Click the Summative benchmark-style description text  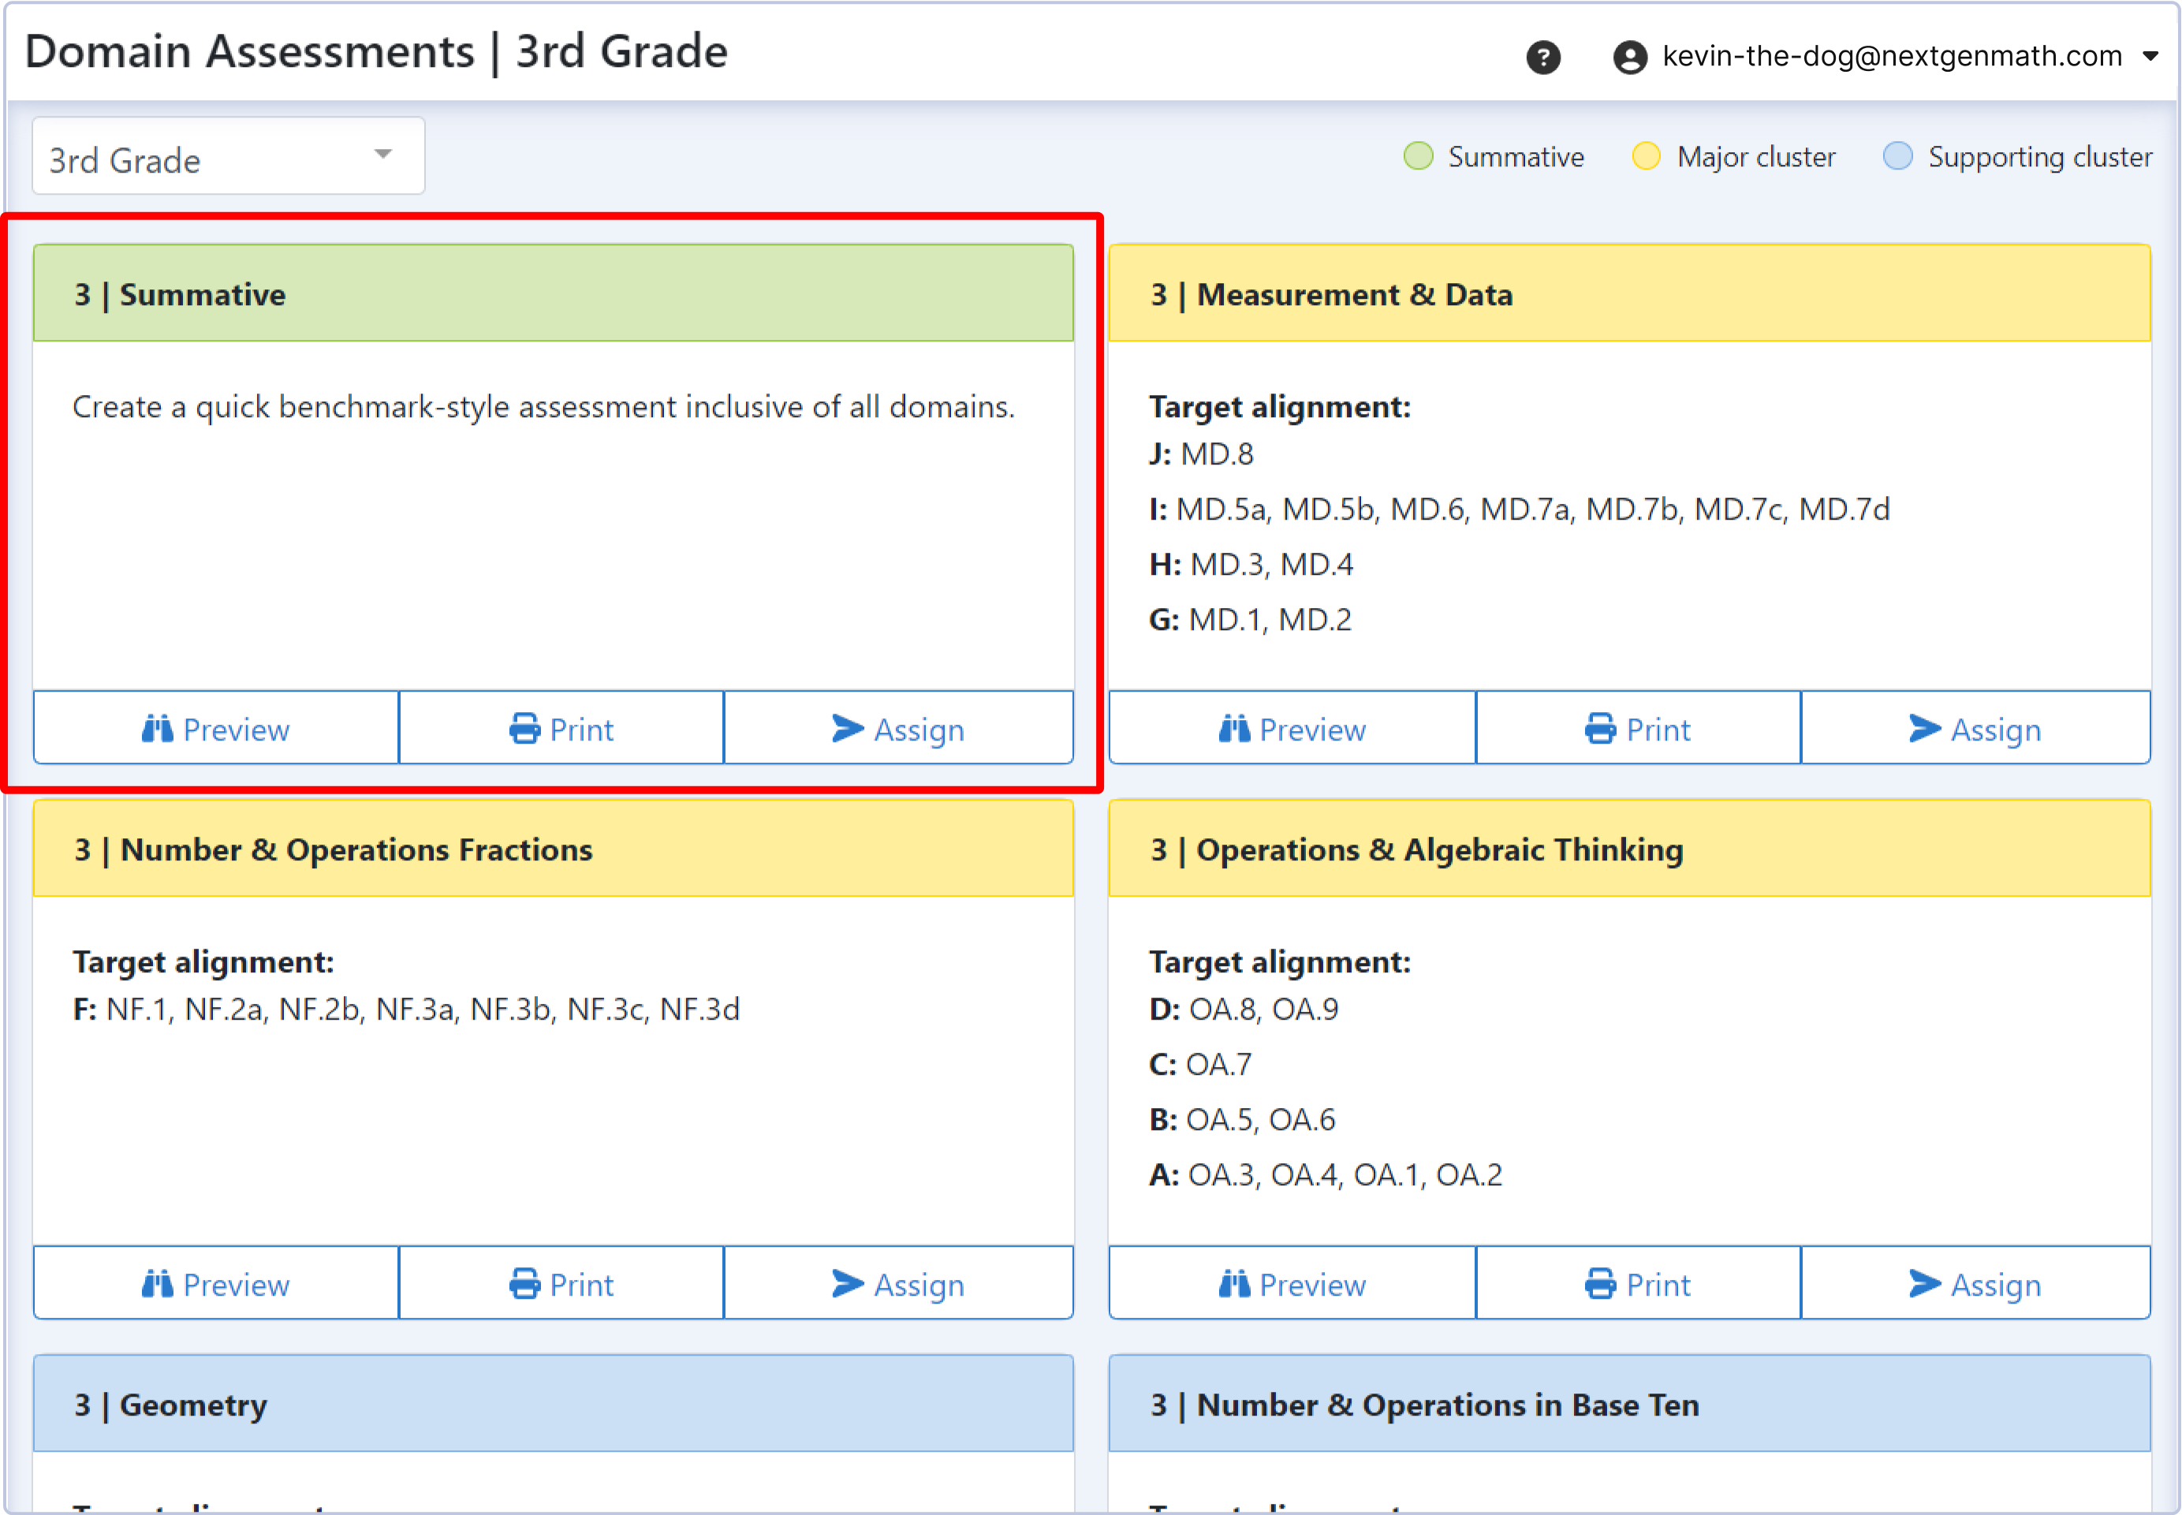tap(543, 407)
